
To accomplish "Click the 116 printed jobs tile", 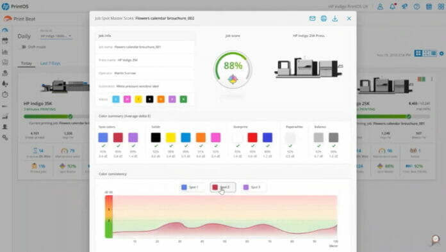I will pos(38,168).
